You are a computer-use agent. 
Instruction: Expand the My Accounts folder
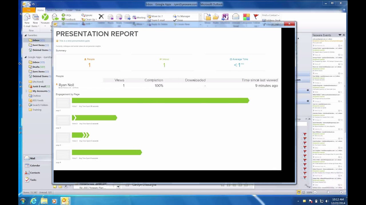pyautogui.click(x=27, y=91)
